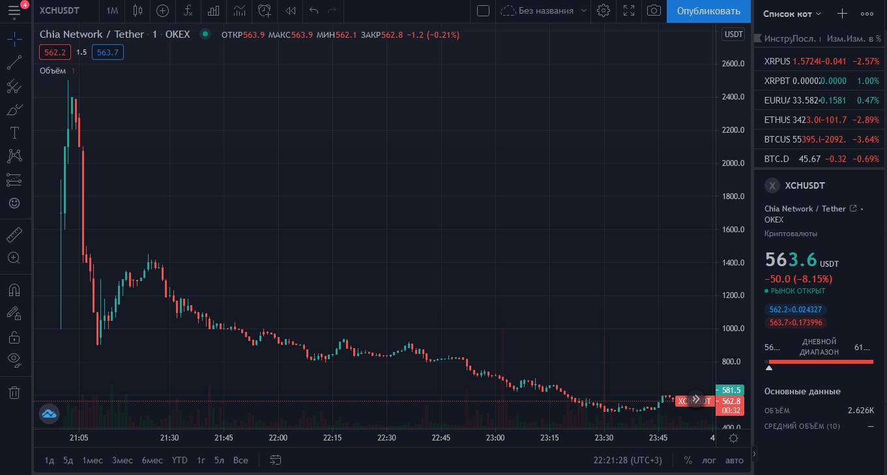The width and height of the screenshot is (887, 475).
Task: Select the '5д' time range tab
Action: coord(68,460)
